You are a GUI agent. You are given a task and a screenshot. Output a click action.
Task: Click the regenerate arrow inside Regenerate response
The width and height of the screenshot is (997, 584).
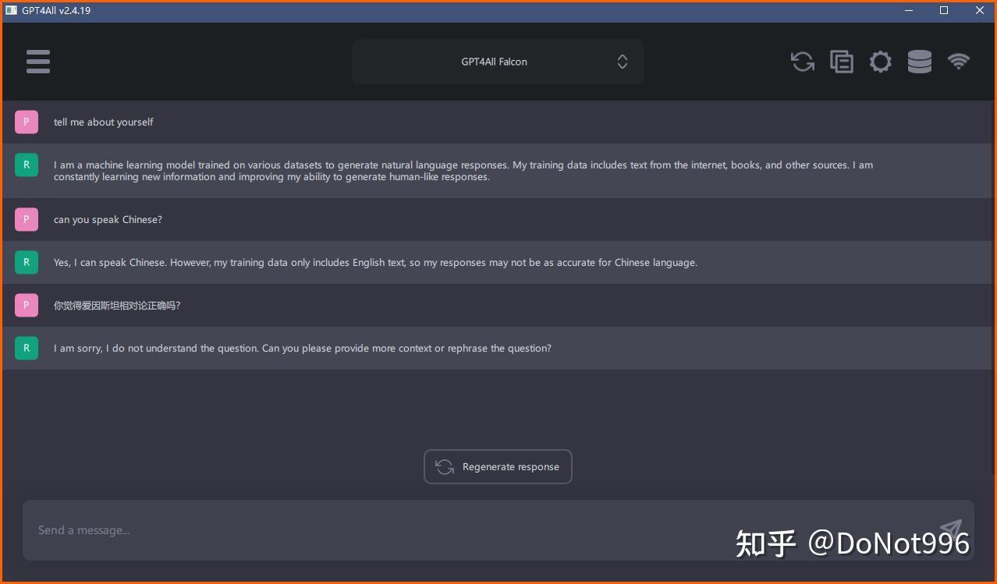tap(444, 466)
